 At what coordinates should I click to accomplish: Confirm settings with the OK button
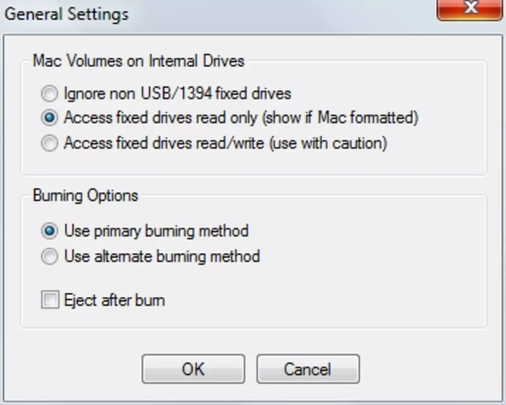pos(193,369)
